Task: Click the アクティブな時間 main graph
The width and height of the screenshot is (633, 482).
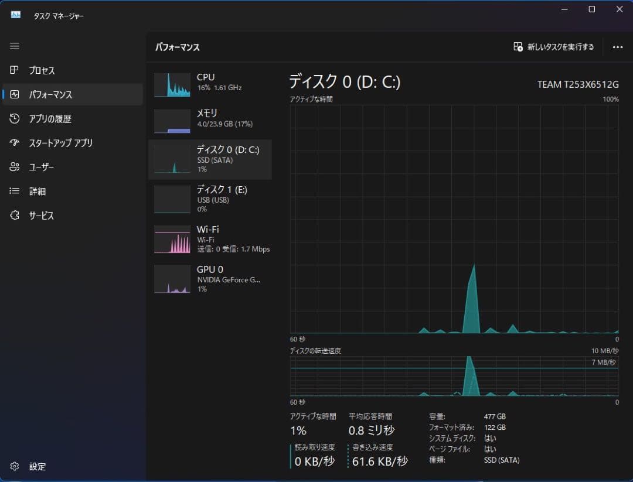Action: click(454, 219)
